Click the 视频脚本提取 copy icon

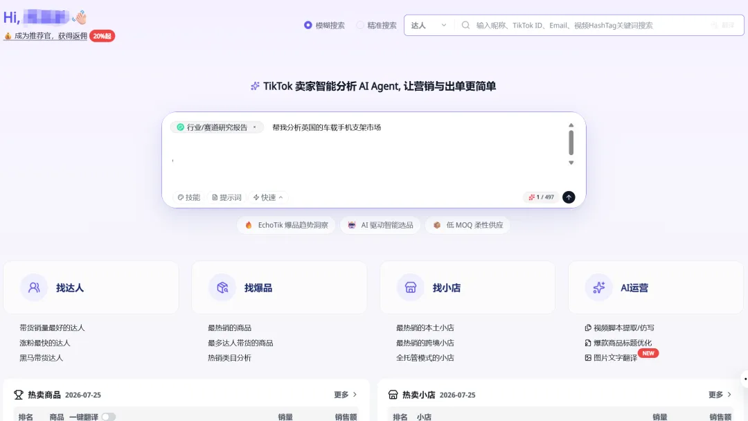click(x=588, y=328)
